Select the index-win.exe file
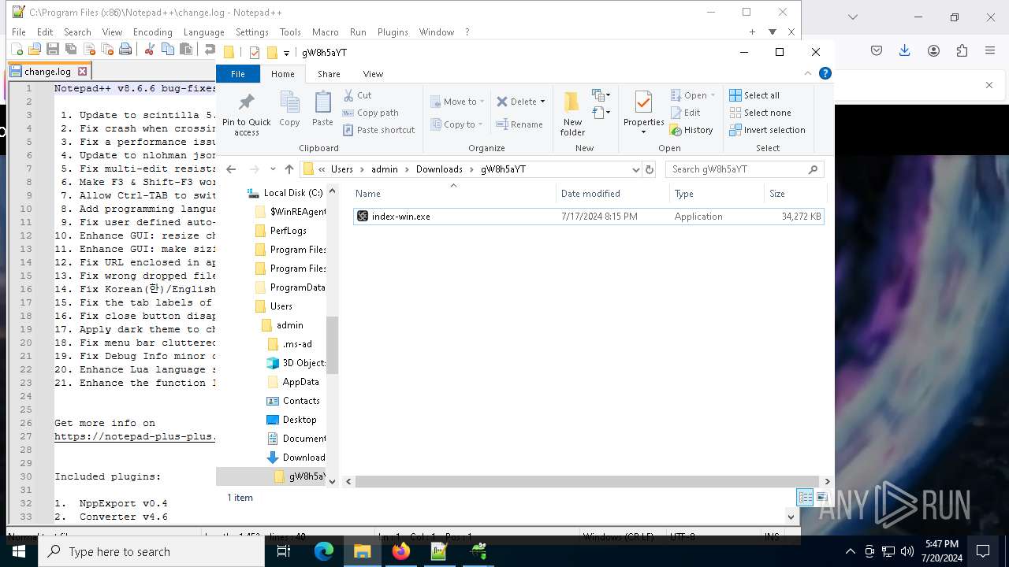 pyautogui.click(x=588, y=217)
